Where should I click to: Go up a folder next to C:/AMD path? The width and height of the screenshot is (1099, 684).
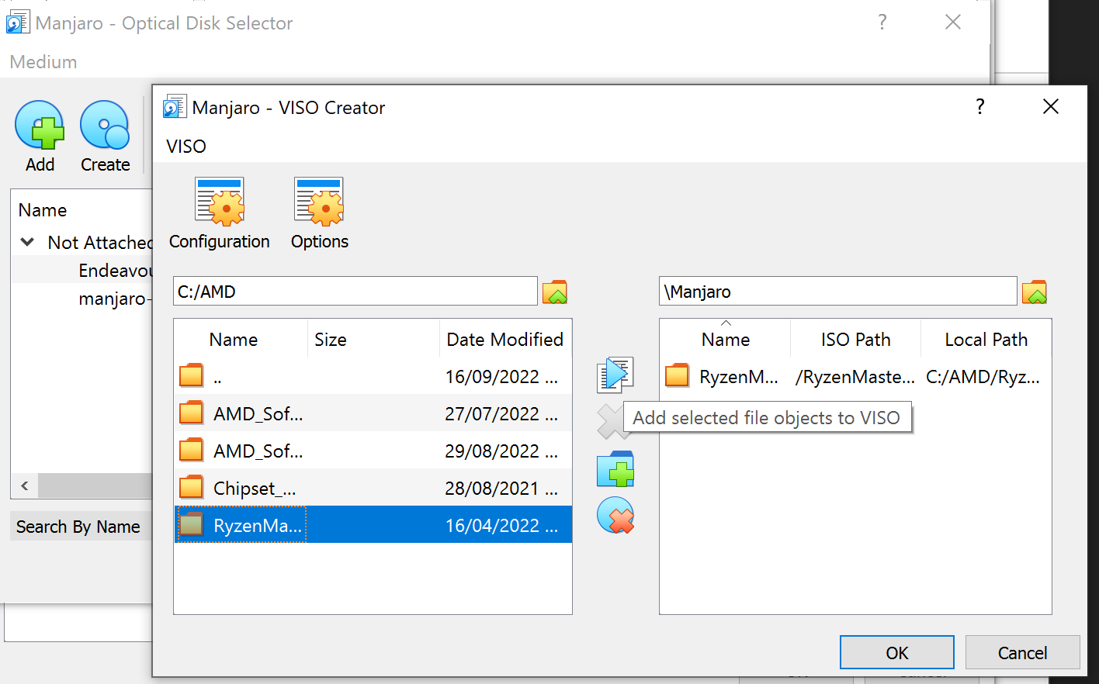[555, 292]
